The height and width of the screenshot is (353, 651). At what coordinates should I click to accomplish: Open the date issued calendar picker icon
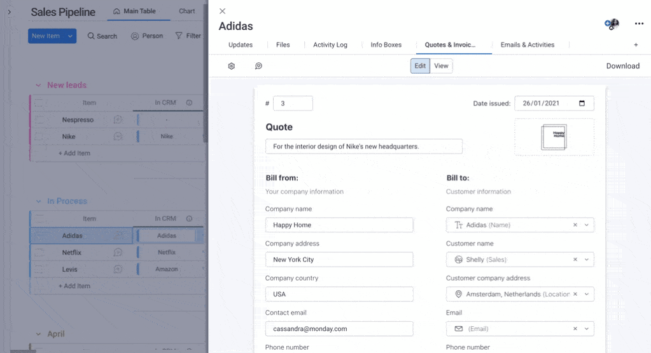point(582,103)
